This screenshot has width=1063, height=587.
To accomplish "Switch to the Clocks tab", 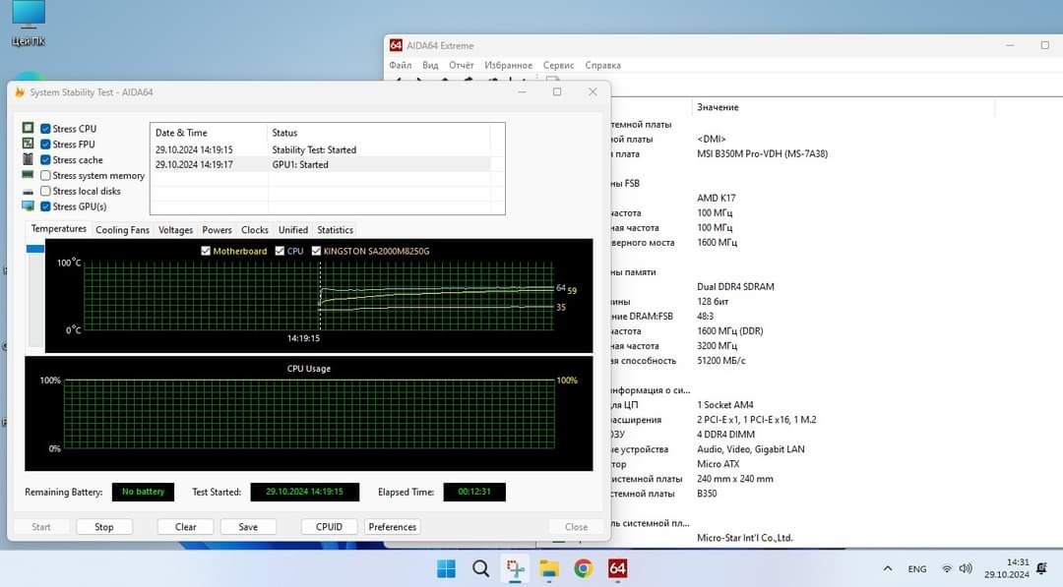I will point(255,230).
